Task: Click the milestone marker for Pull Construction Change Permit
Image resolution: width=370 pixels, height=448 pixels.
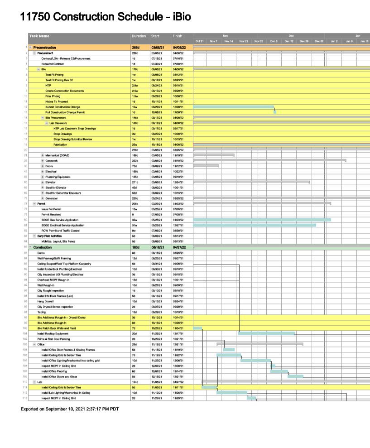Action: pyautogui.click(x=274, y=112)
